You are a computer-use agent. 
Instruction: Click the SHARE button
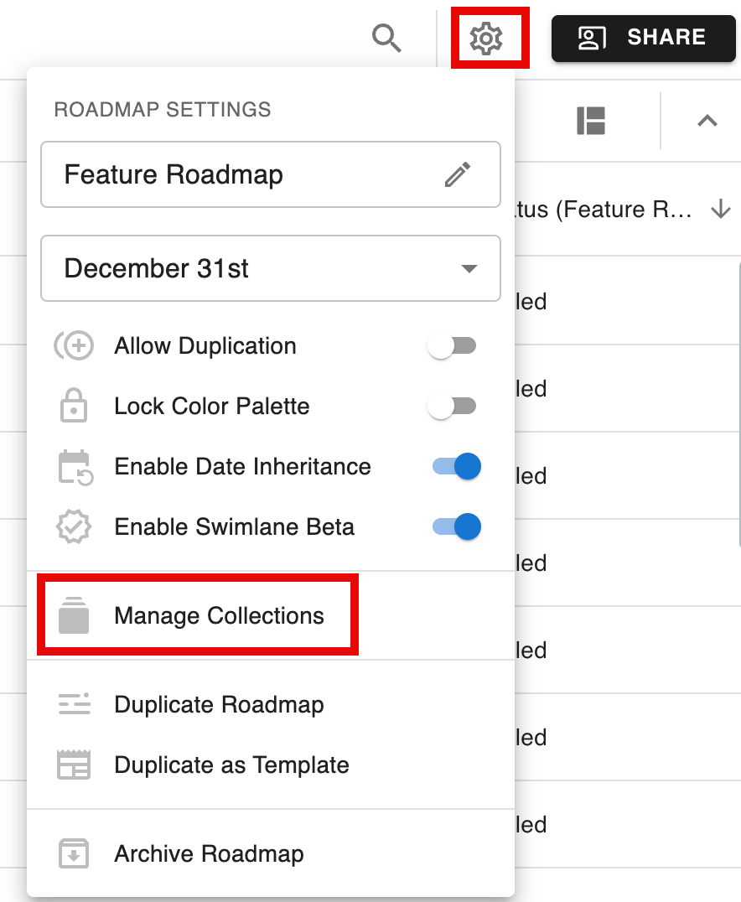click(x=643, y=37)
